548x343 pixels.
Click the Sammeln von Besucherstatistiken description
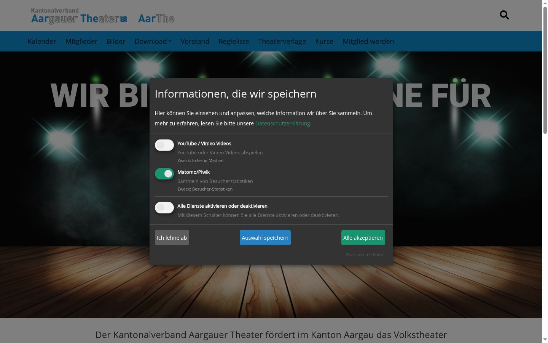point(215,181)
